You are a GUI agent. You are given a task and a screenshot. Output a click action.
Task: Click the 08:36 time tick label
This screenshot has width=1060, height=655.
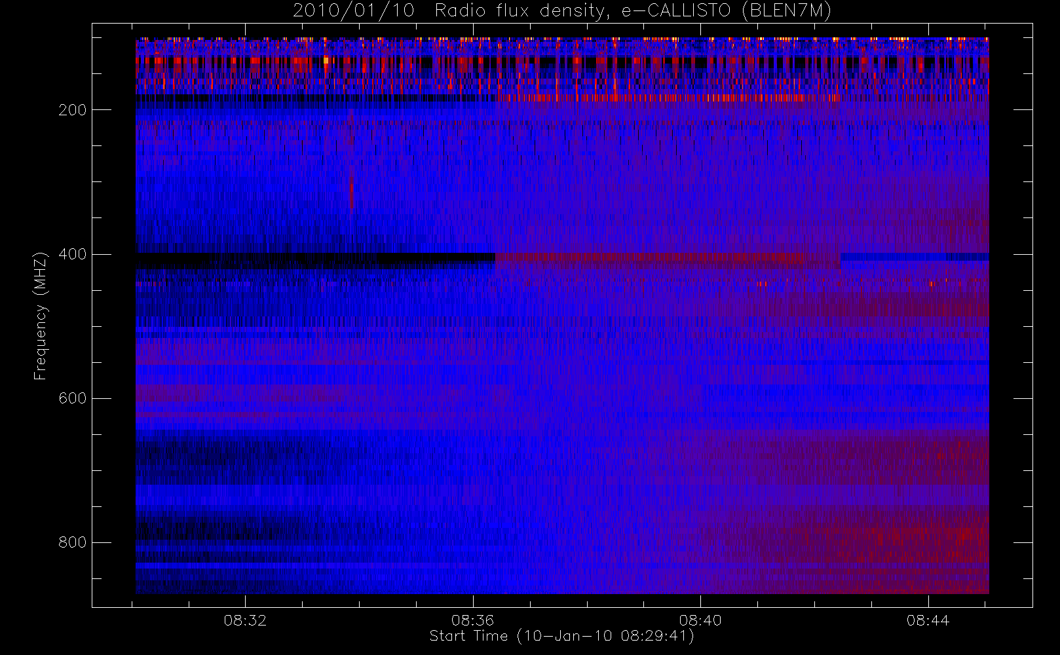point(472,620)
